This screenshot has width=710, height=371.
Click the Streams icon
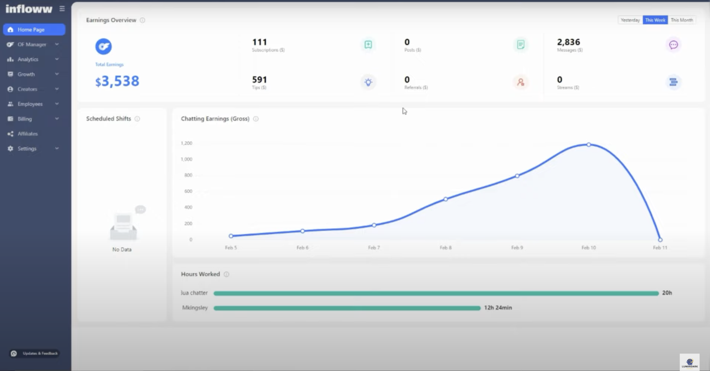click(x=673, y=82)
